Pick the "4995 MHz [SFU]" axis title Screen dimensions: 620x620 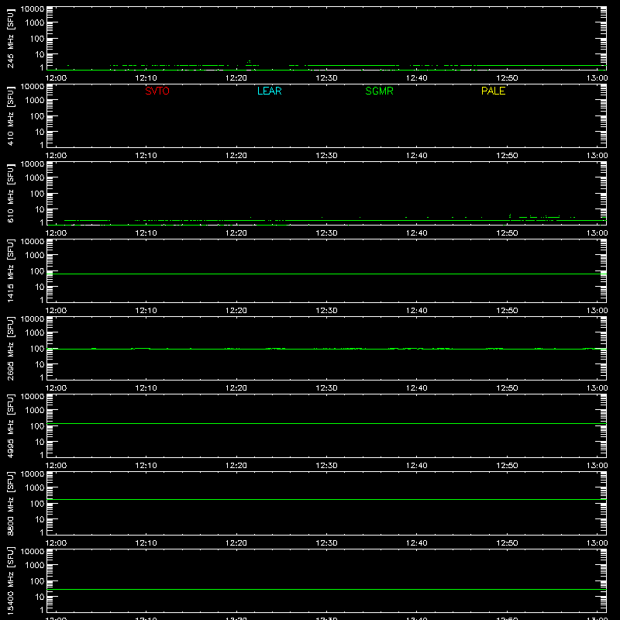pos(10,425)
